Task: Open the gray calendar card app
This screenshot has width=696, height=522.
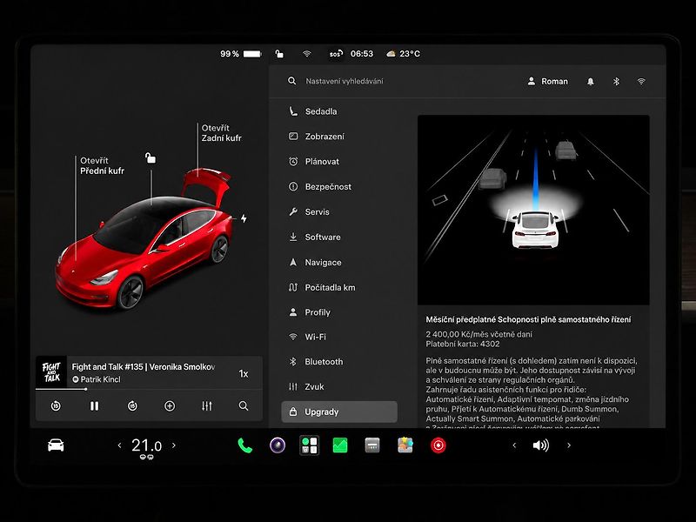Action: 372,445
